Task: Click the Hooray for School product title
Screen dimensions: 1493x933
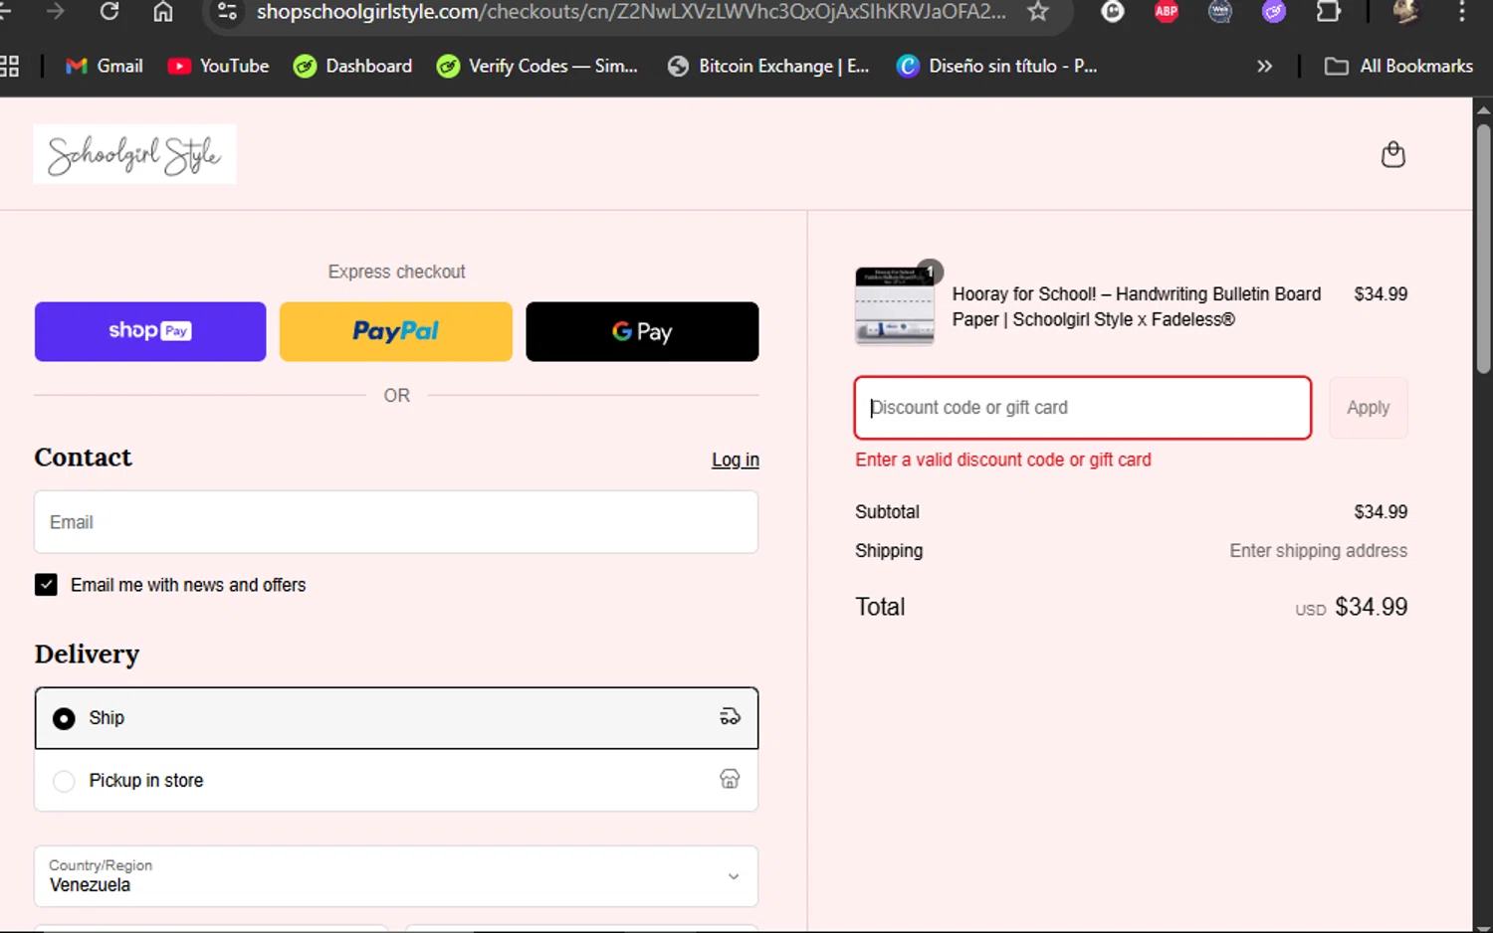Action: [x=1137, y=306]
